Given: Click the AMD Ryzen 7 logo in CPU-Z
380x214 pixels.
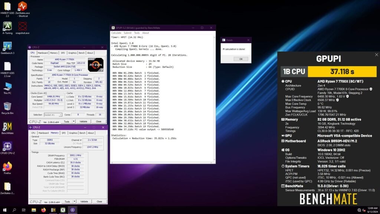Looking at the screenshot, I should click(x=95, y=65).
